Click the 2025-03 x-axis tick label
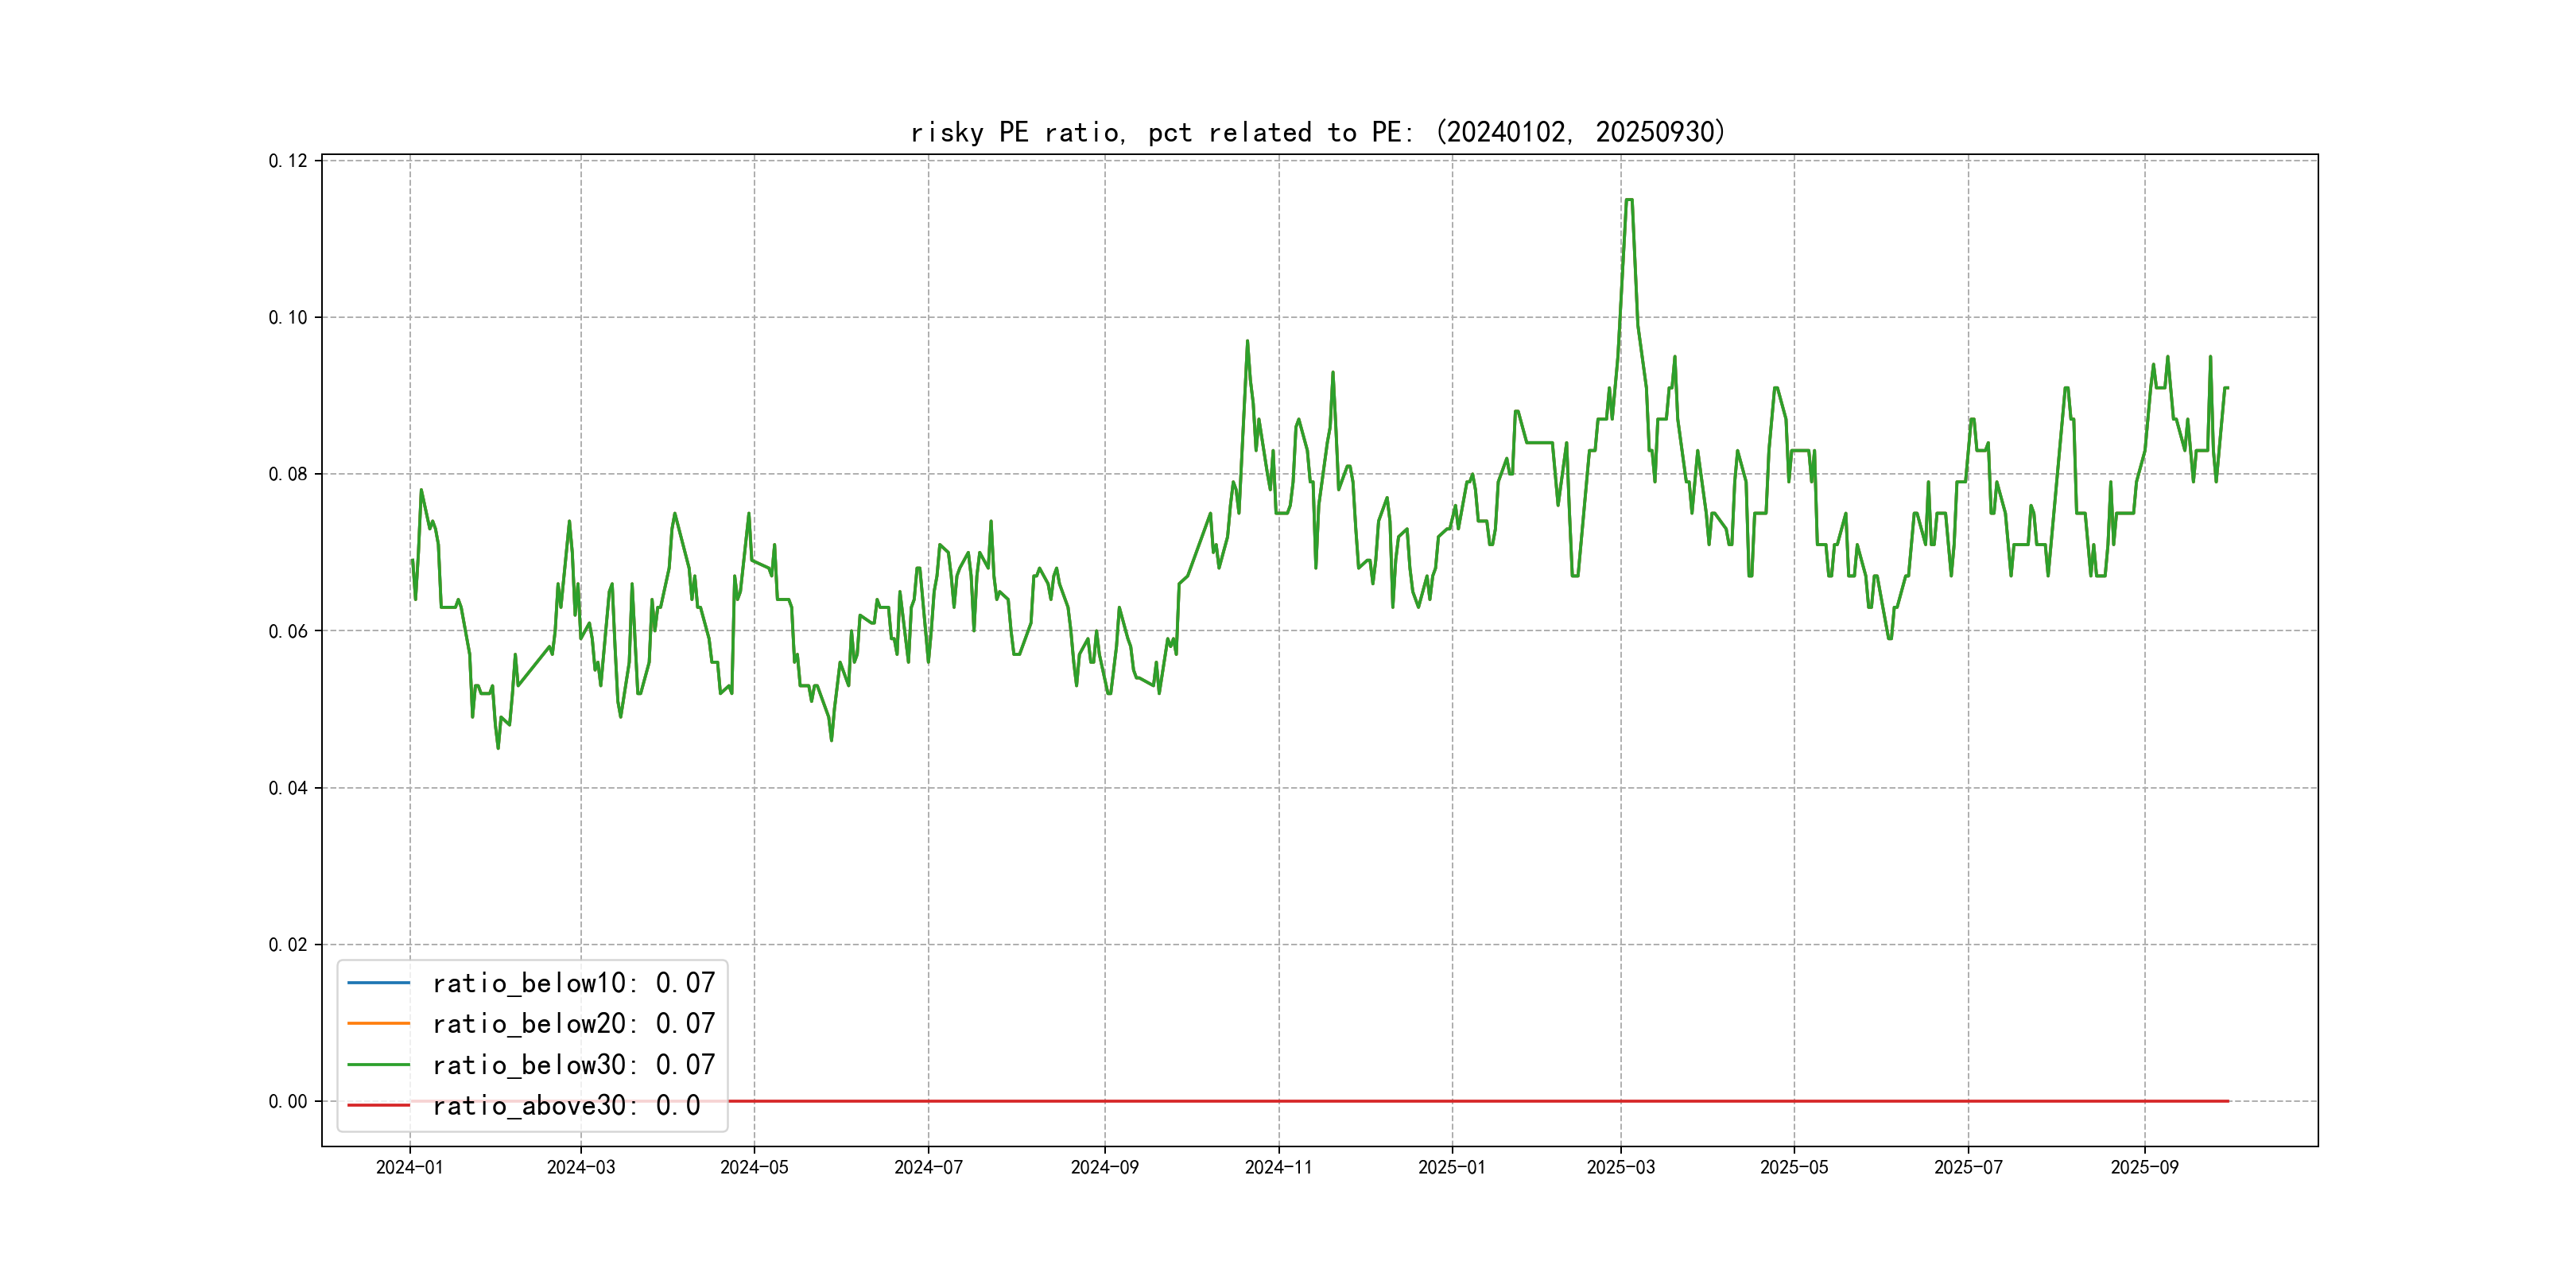 point(1620,1167)
